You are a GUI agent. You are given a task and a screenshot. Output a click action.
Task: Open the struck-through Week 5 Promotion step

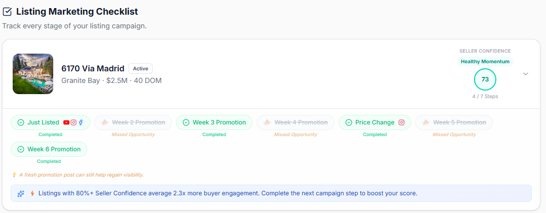(454, 122)
